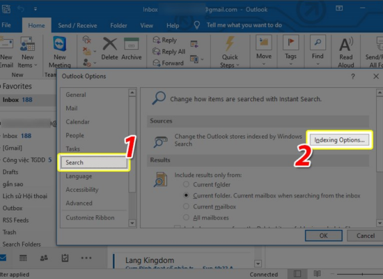Click OK in Outlook Options
The width and height of the screenshot is (383, 279).
(x=323, y=236)
